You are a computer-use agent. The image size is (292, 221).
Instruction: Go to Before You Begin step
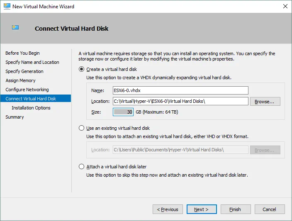point(22,53)
